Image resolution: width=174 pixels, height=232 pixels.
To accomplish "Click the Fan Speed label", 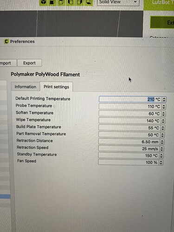I will point(27,161).
